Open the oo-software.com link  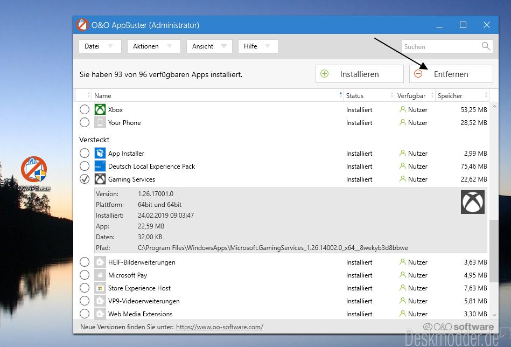(220, 327)
